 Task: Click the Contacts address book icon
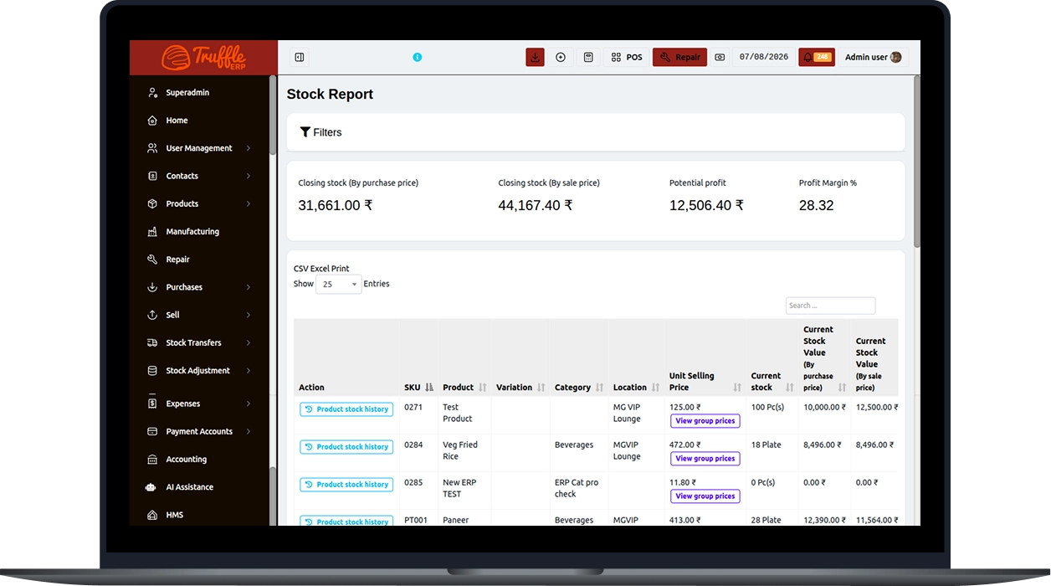(152, 176)
